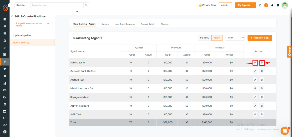
Task: Switch goal view to Yearly
Action: click(217, 38)
